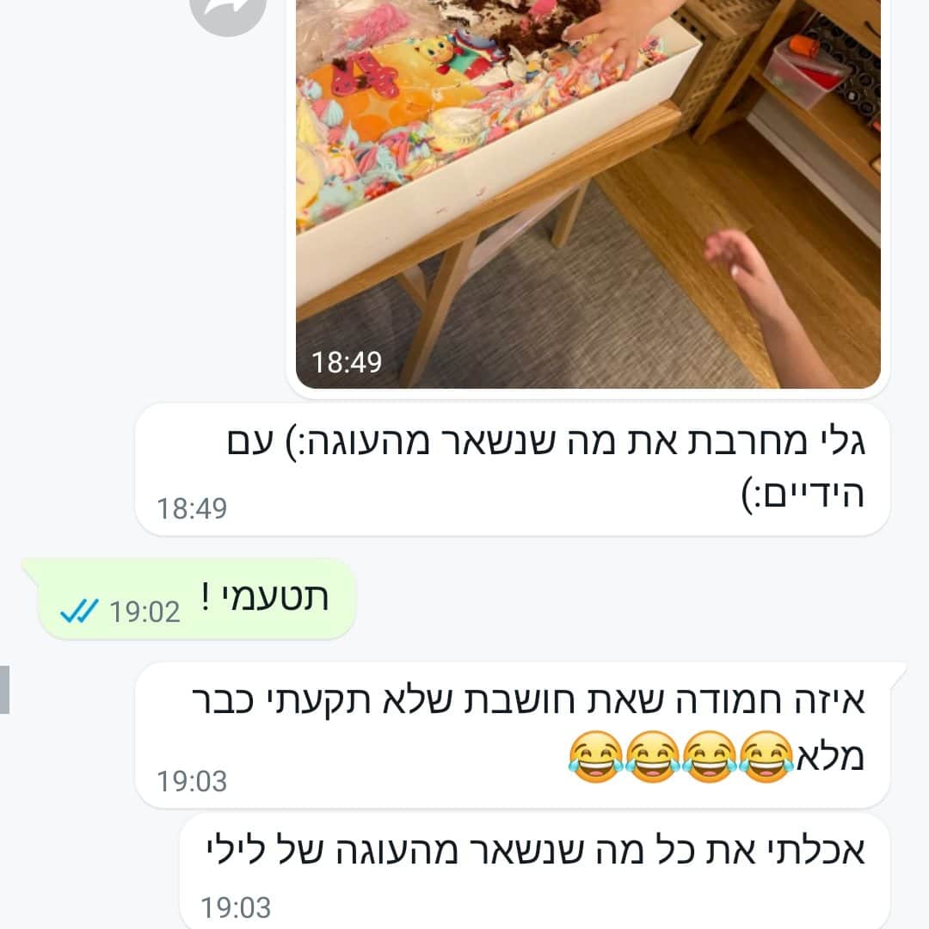Click the 19:03 time under the emoji message

coord(192,781)
